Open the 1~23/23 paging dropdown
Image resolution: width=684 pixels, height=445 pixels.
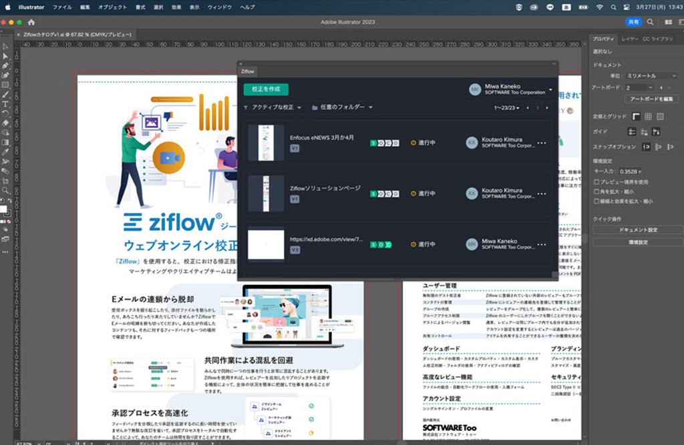(x=506, y=107)
